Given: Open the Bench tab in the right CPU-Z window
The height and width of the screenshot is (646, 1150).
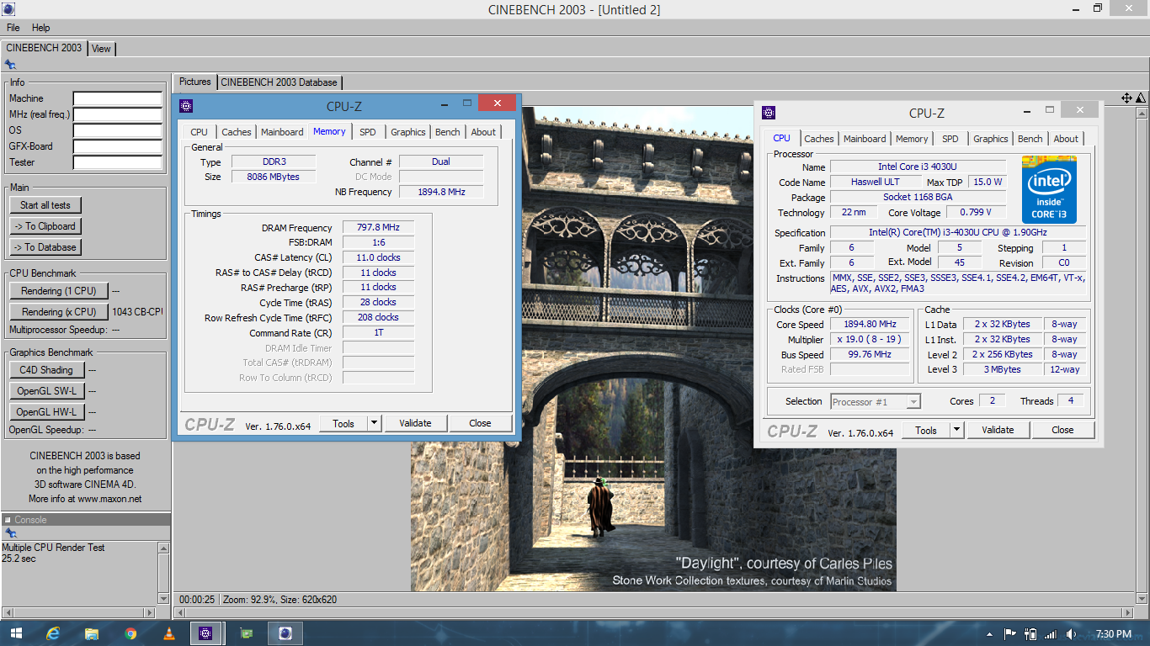Looking at the screenshot, I should pyautogui.click(x=1030, y=139).
